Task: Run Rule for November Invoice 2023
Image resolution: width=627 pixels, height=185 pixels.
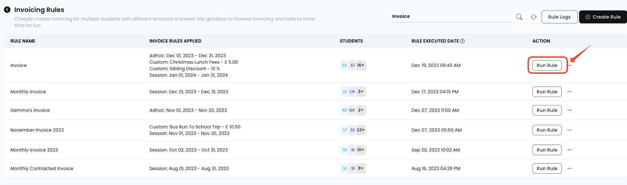Action: (x=547, y=130)
